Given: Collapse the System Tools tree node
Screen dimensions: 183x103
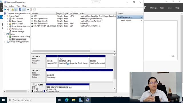Looking at the screenshot, I should coord(5,16).
